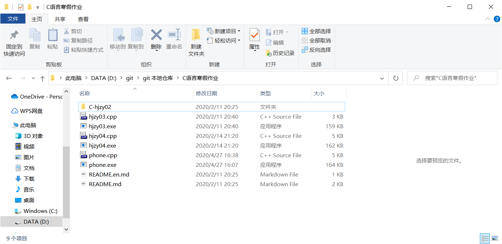Select the file phone.cpp
This screenshot has height=244, width=502.
[212, 155]
